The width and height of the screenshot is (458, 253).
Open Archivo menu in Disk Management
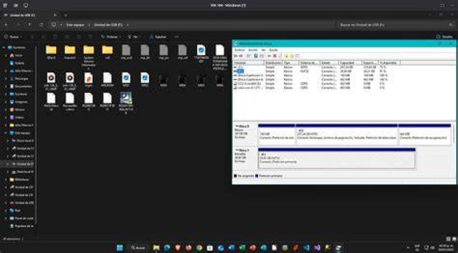(240, 50)
